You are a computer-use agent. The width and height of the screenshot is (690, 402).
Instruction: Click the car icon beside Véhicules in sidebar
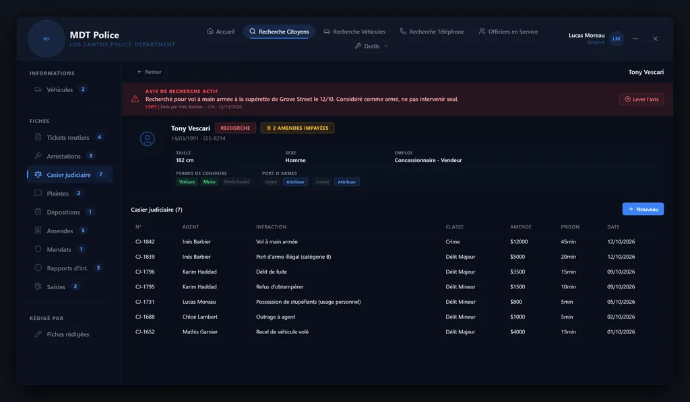coord(38,89)
